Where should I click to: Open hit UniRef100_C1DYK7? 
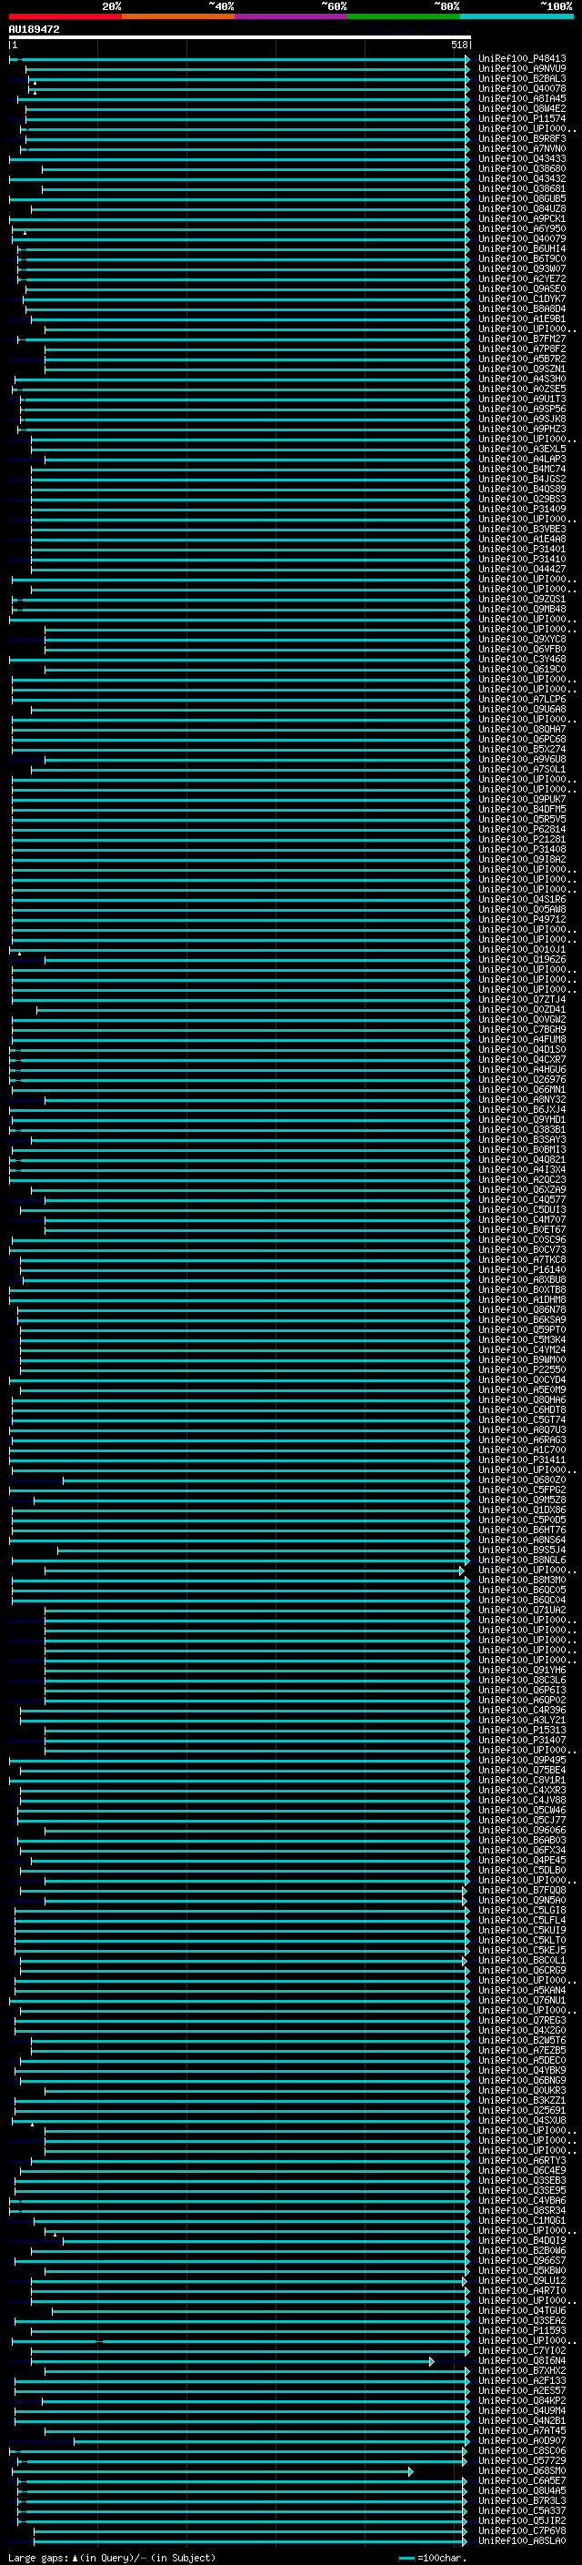tap(522, 298)
